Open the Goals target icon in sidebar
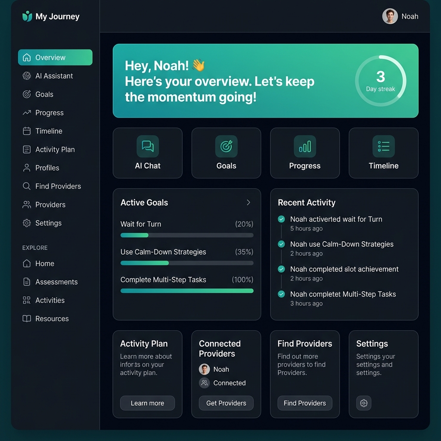 click(27, 94)
